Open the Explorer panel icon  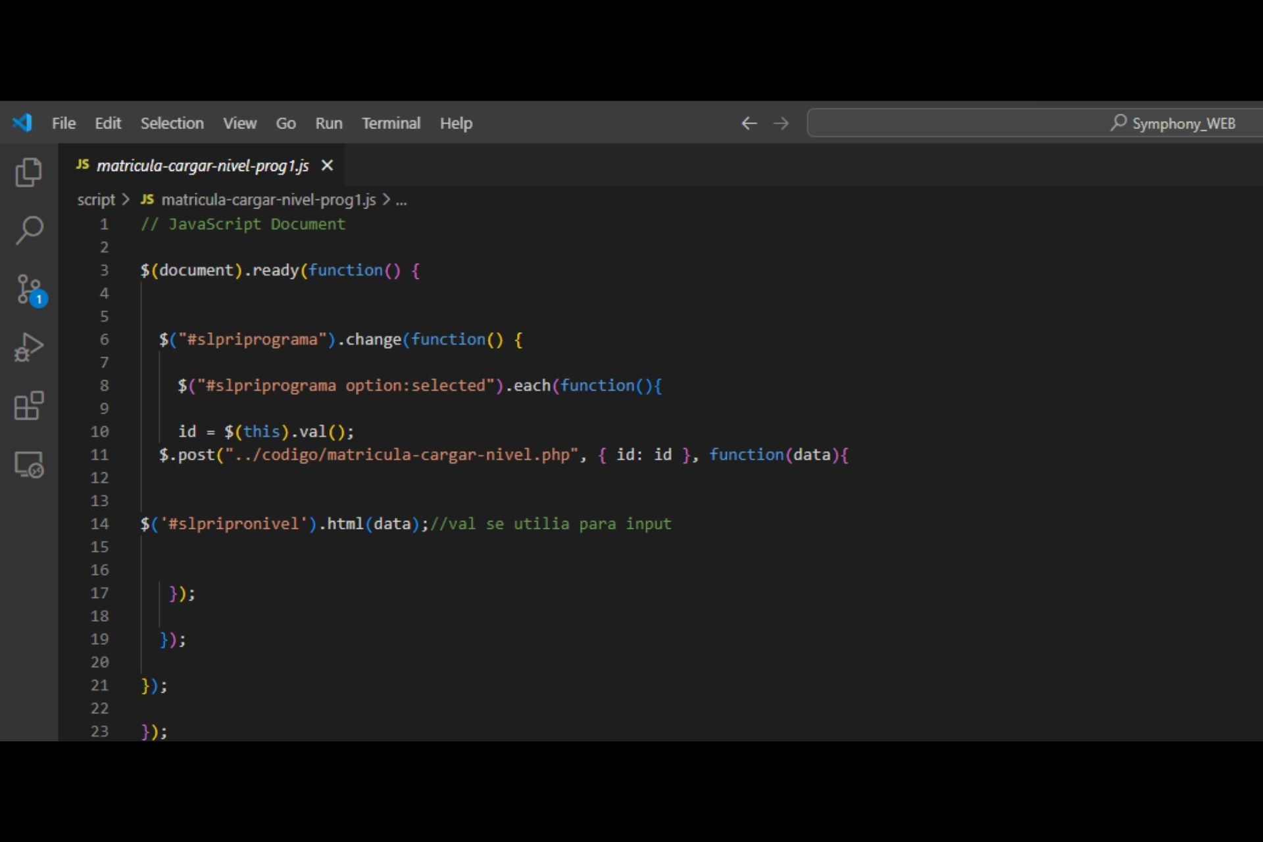pyautogui.click(x=28, y=172)
